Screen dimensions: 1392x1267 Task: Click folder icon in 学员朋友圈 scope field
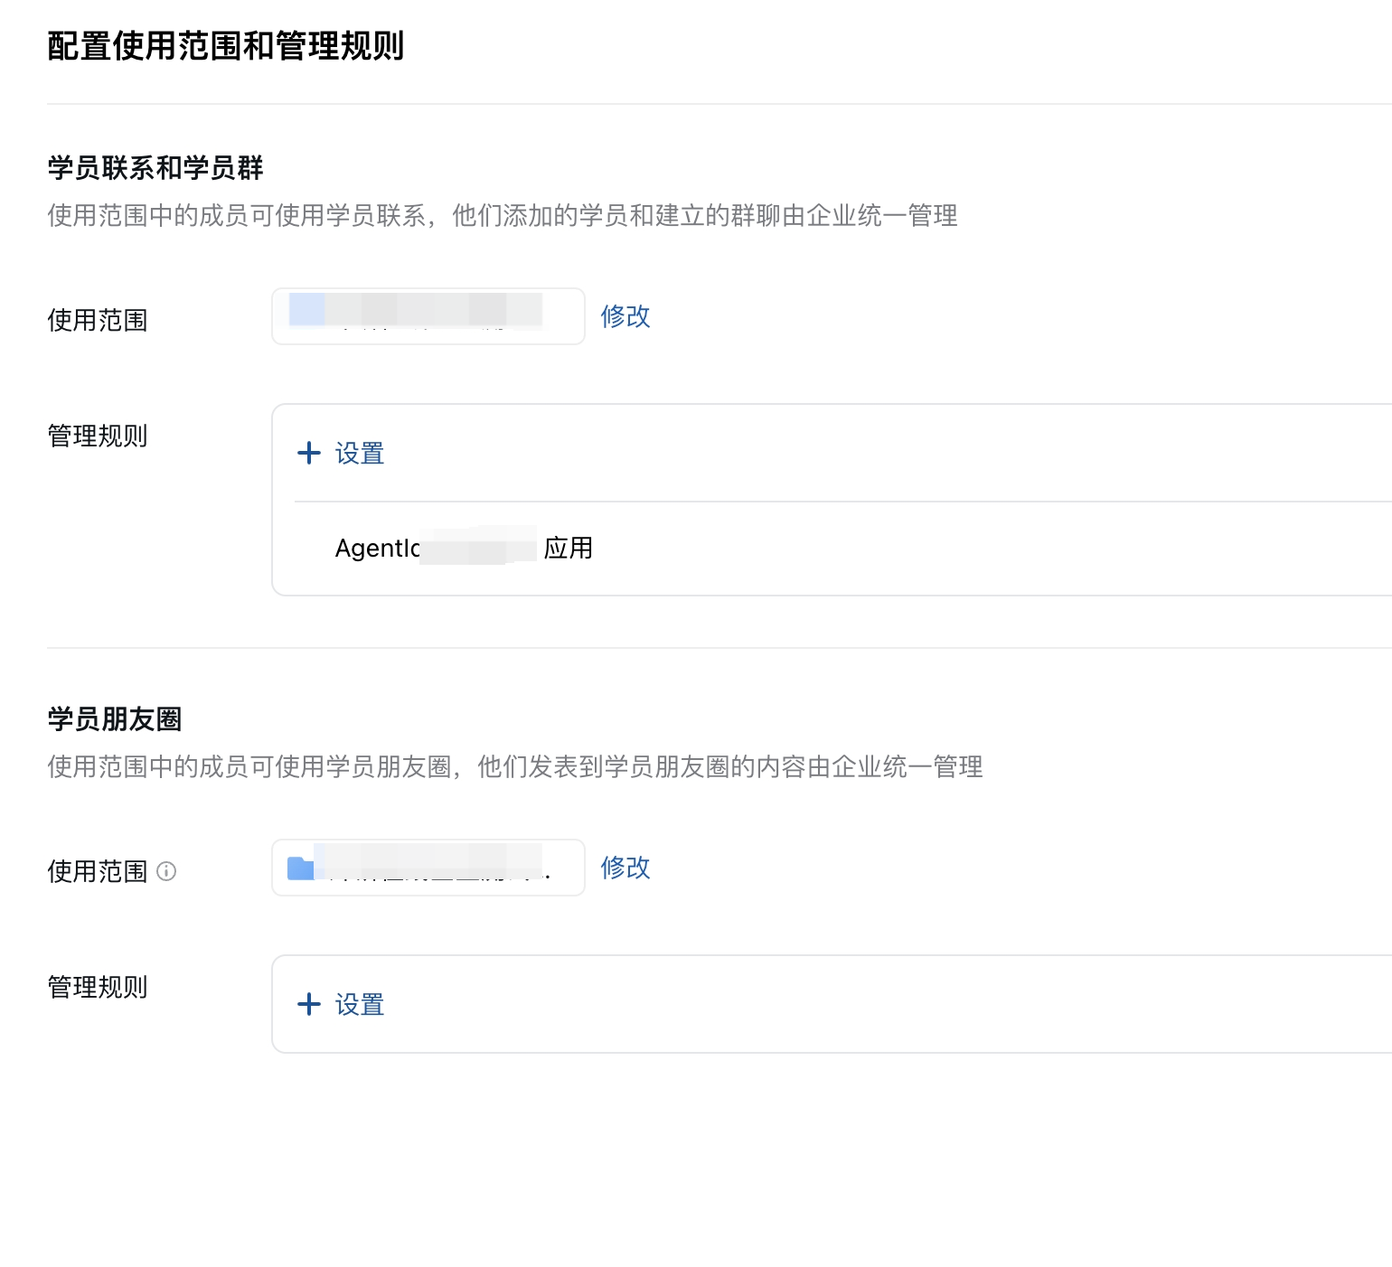coord(300,868)
